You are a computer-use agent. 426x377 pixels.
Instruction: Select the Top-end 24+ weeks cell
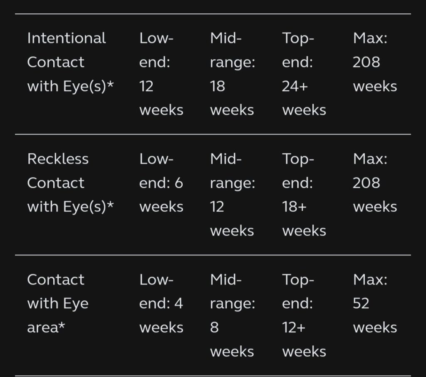[304, 74]
